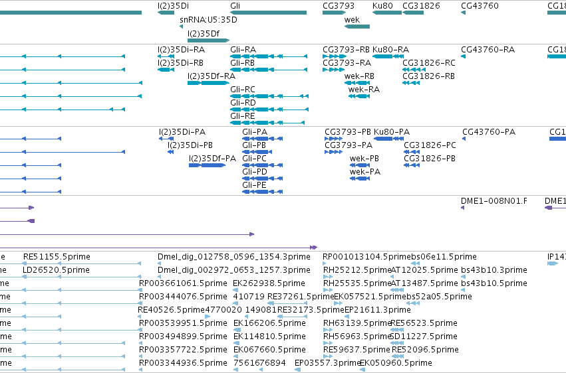The height and width of the screenshot is (373, 566).
Task: Open the Gli-PC protein
Action: [x=263, y=165]
